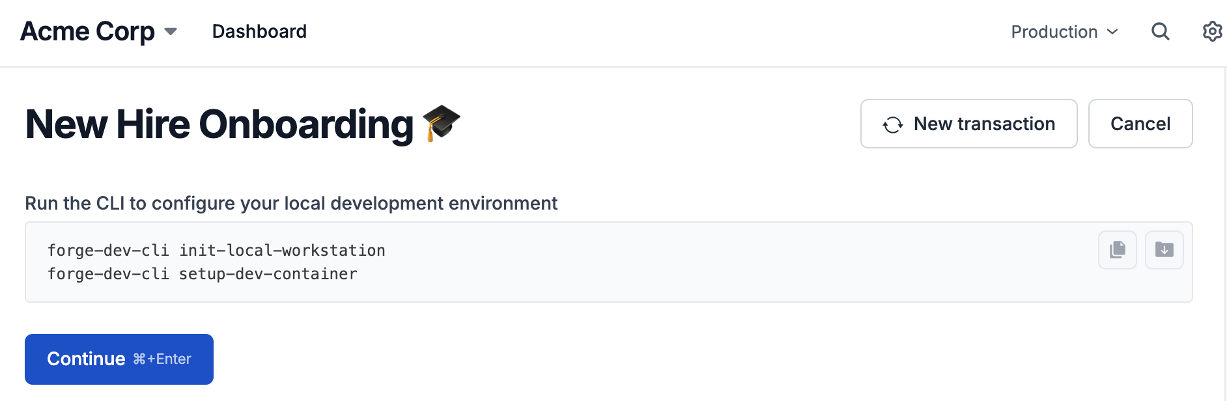1227x401 pixels.
Task: Open the settings gear icon
Action: point(1212,31)
